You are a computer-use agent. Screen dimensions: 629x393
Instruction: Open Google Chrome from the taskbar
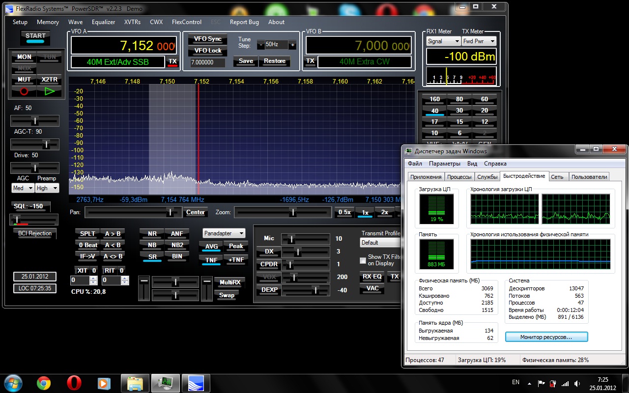43,383
